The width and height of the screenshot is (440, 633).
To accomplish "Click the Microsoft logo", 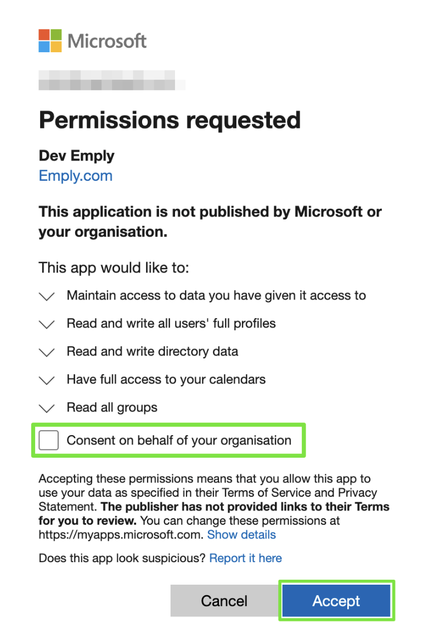I will pos(92,41).
